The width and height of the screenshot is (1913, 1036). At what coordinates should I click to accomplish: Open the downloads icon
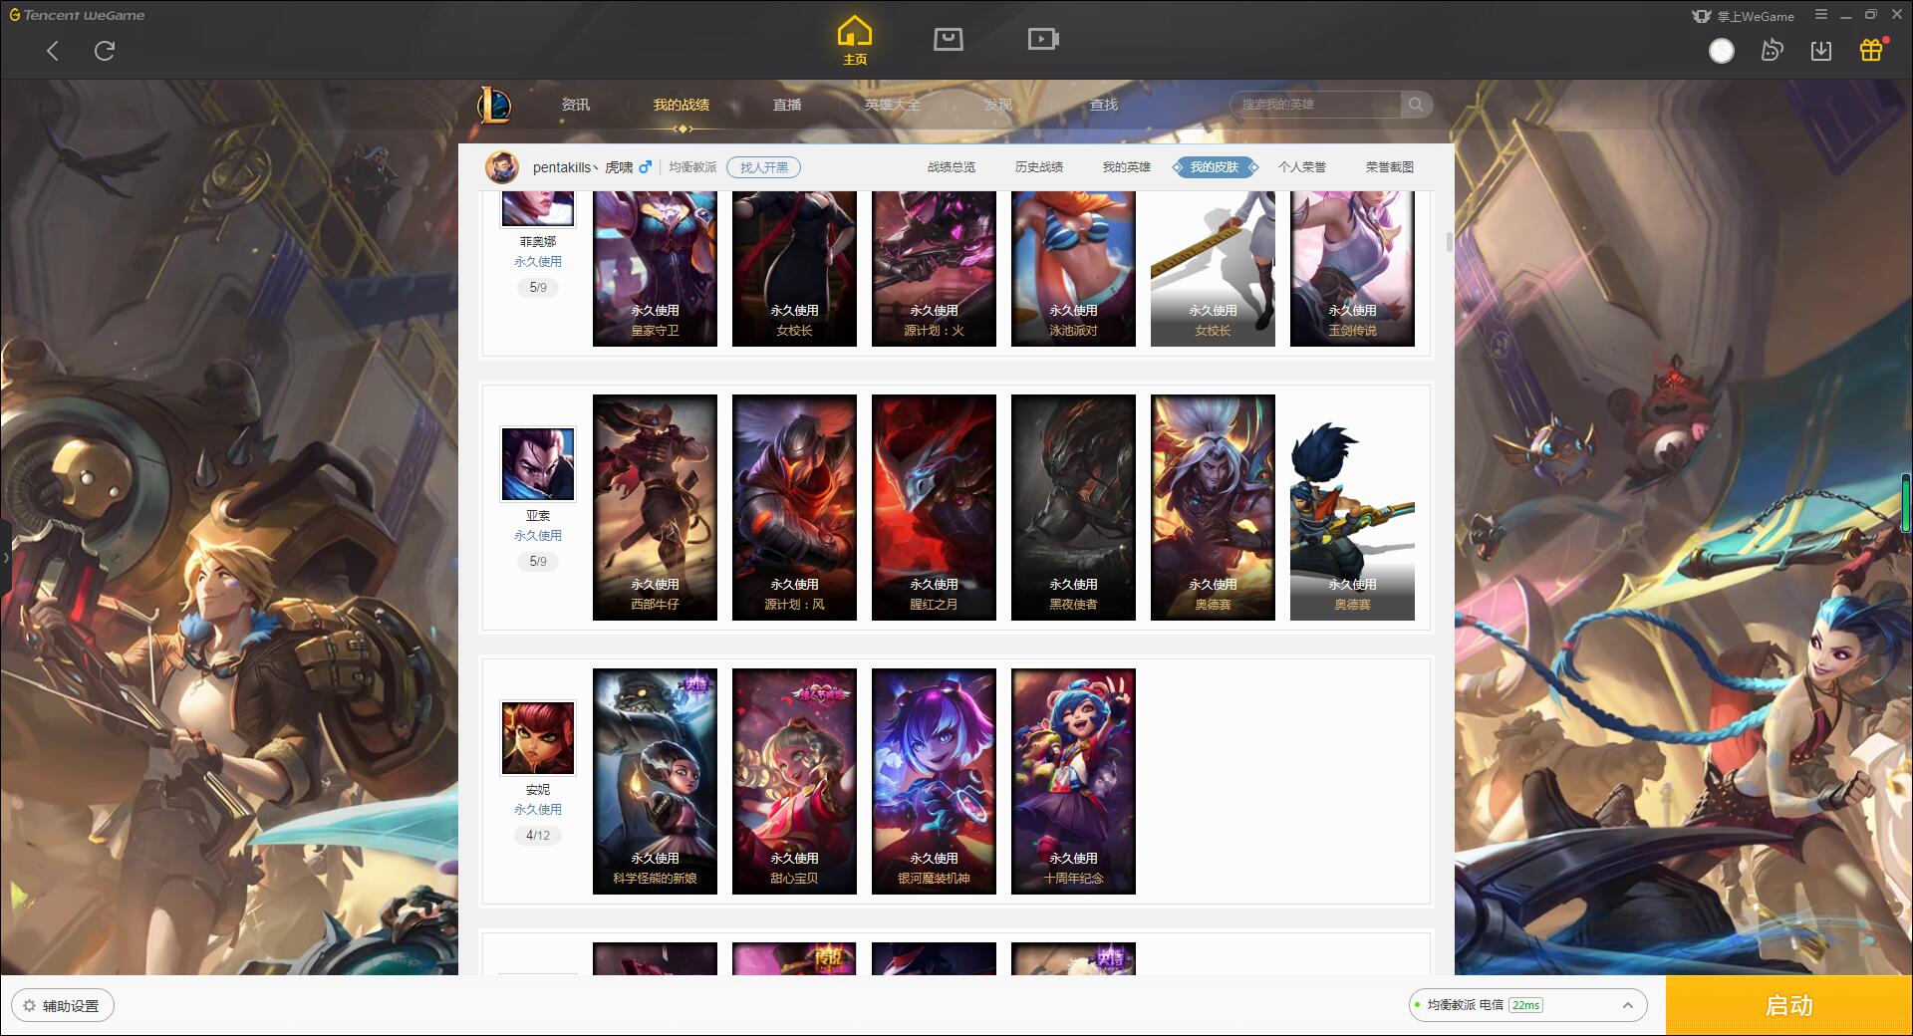point(1821,51)
